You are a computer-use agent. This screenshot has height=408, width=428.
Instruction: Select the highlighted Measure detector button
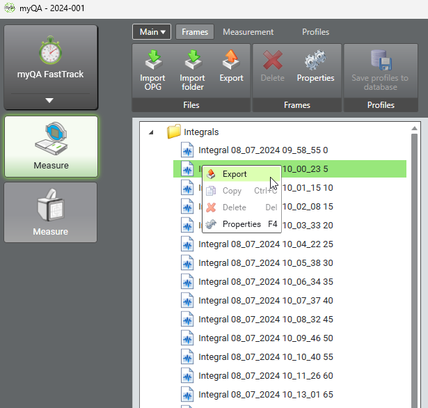51,147
